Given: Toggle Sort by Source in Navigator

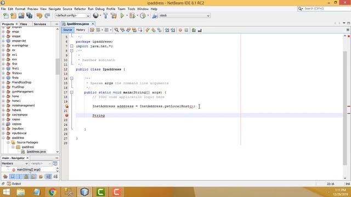Looking at the screenshot, I should 55,177.
